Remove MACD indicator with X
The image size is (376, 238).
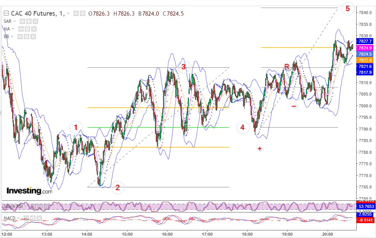(x=39, y=218)
